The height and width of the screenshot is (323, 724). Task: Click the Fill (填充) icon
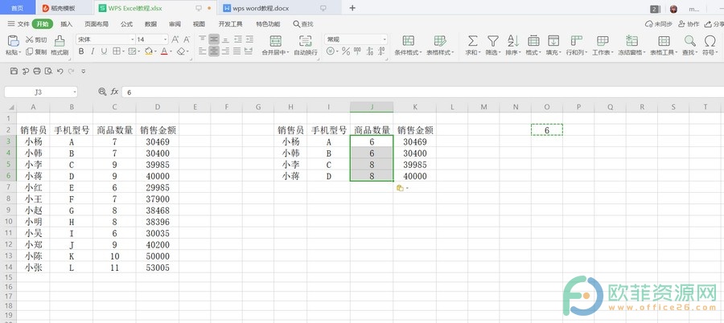pyautogui.click(x=553, y=41)
